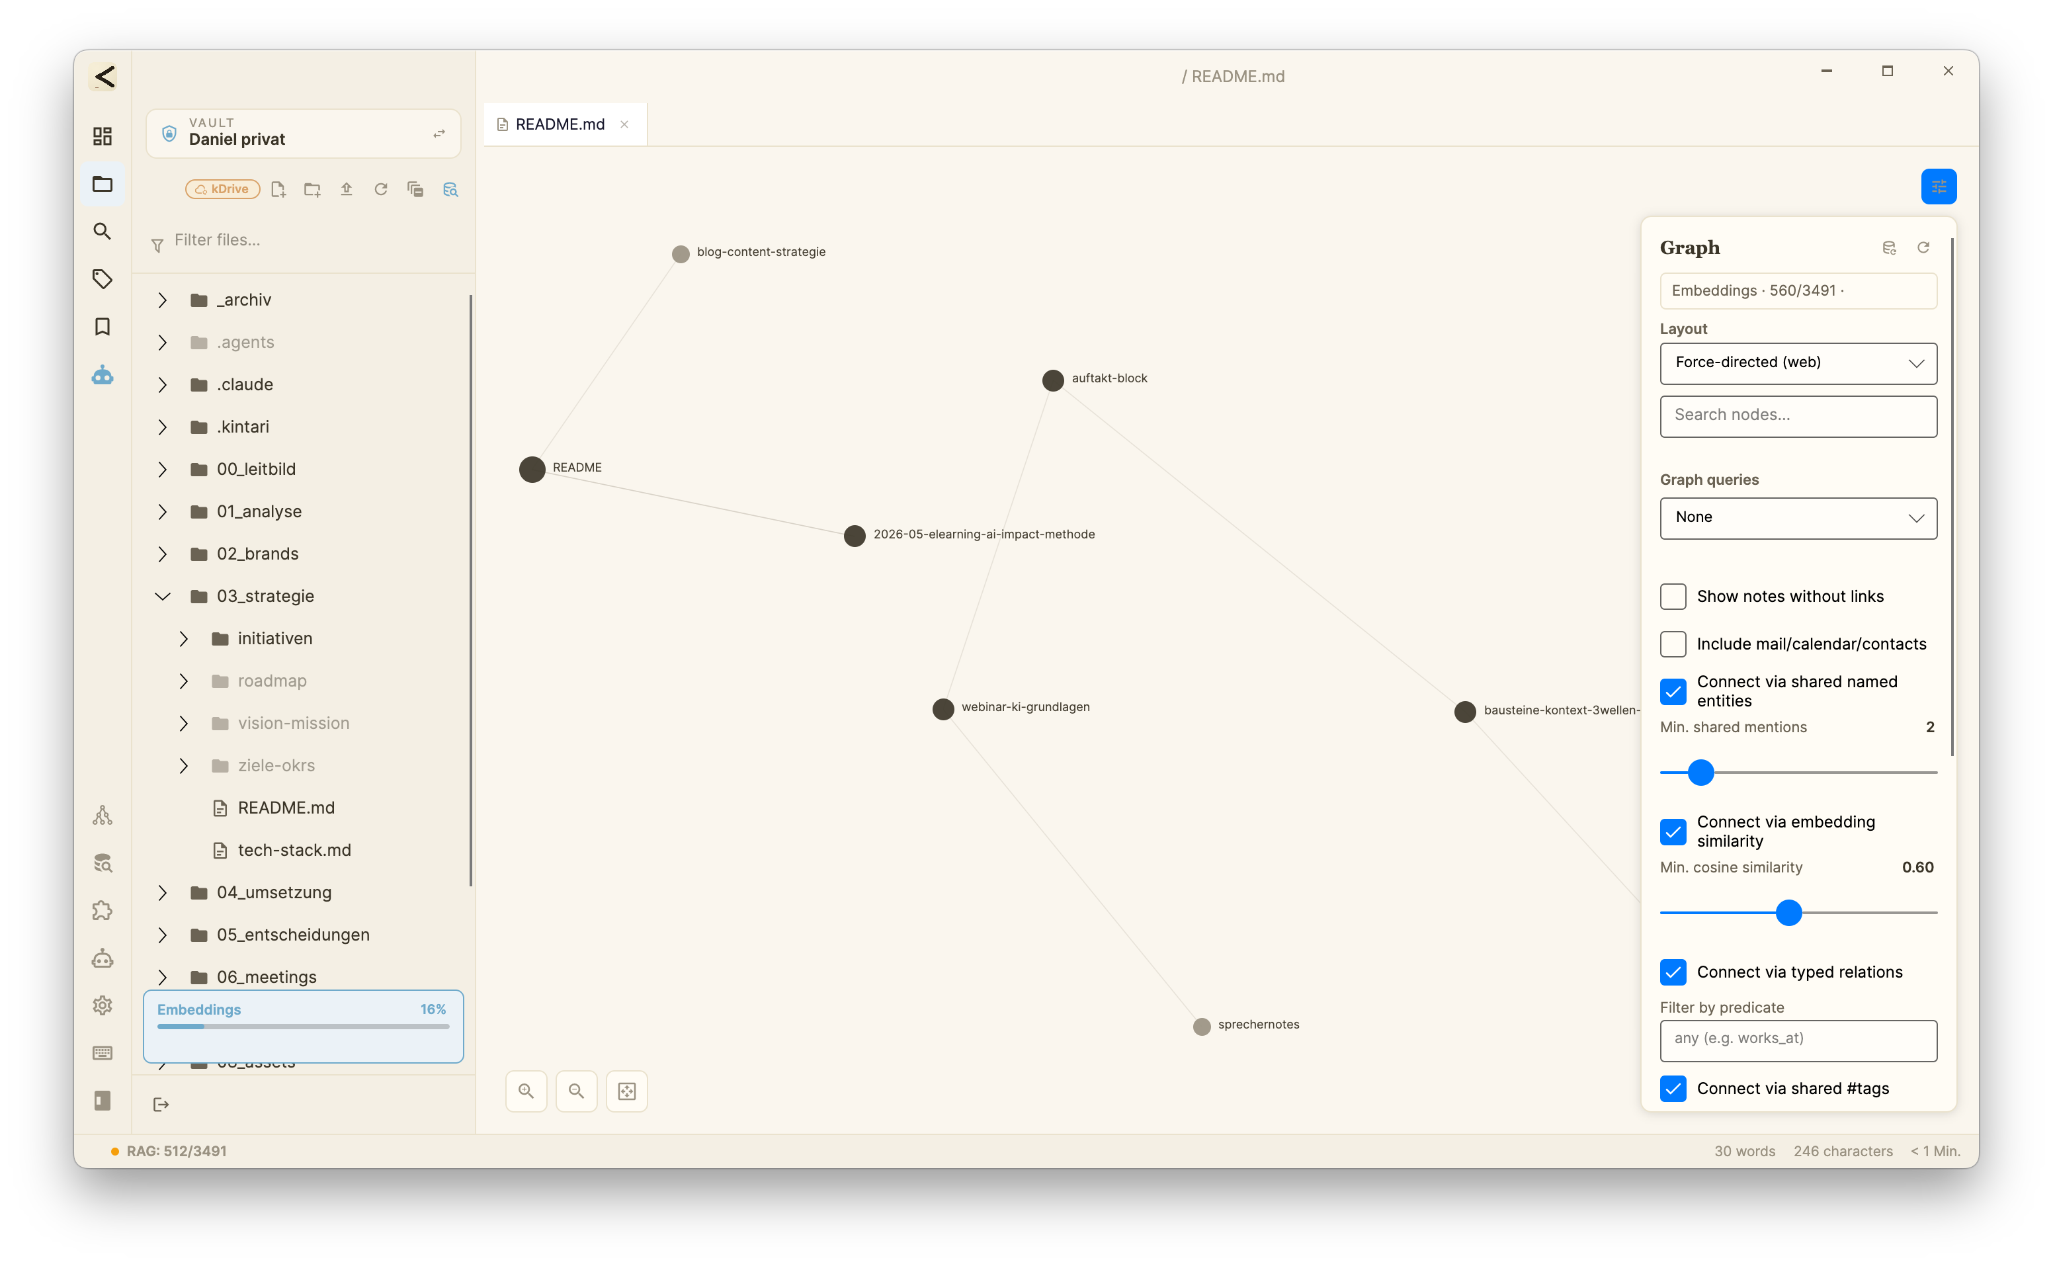The height and width of the screenshot is (1266, 2053).
Task: Expand the 02_brands folder
Action: 163,554
